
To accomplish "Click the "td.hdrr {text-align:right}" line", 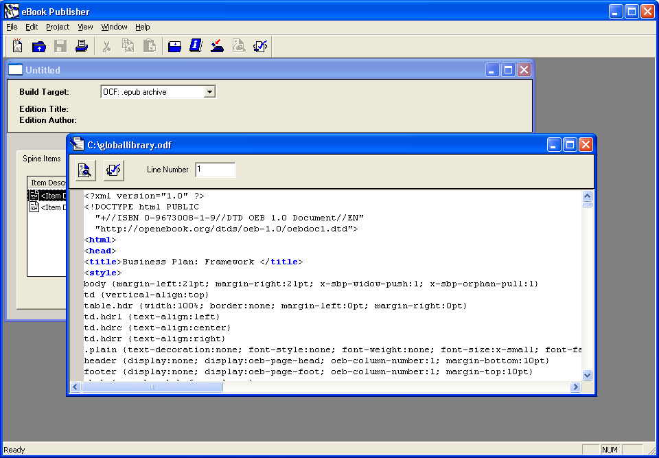I will click(154, 339).
